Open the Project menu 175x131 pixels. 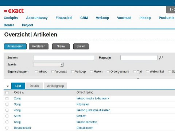(x=27, y=25)
